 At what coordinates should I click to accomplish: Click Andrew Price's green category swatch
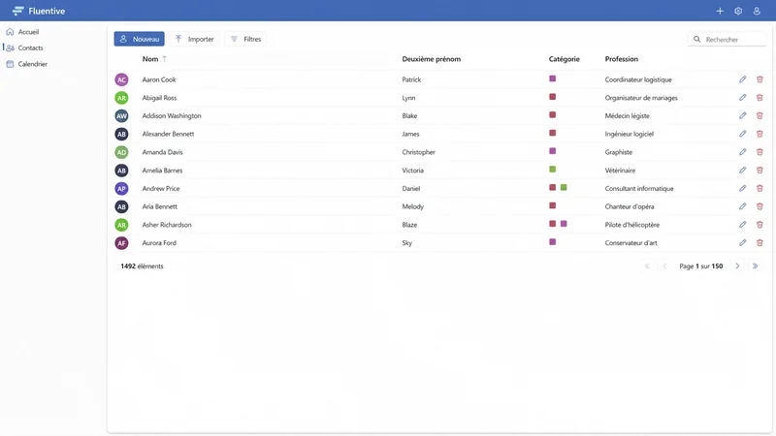(564, 187)
